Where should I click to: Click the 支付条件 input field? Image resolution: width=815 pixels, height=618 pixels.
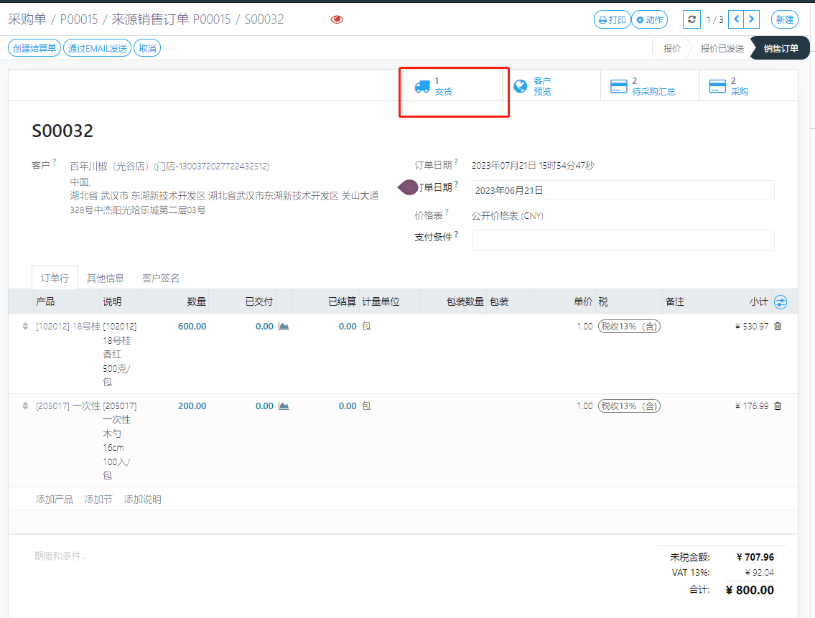tap(623, 240)
